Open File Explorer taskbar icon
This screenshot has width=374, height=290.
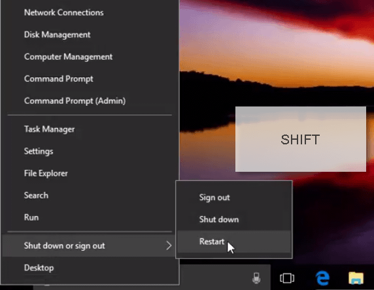(356, 278)
